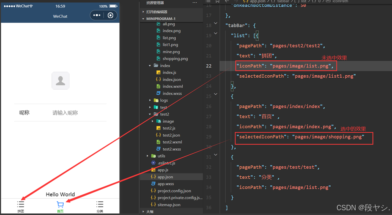Fold the tabBar block at line 18
The image size is (392, 215).
click(216, 23)
